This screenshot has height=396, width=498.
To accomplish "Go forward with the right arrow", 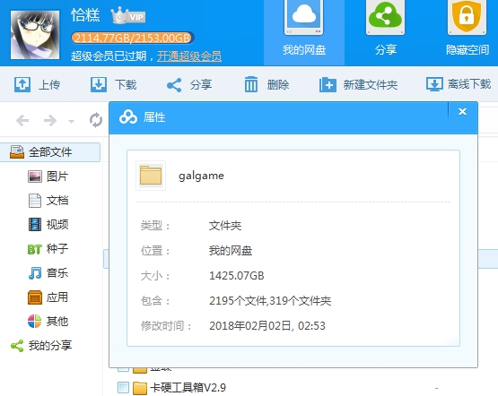I will pyautogui.click(x=50, y=120).
